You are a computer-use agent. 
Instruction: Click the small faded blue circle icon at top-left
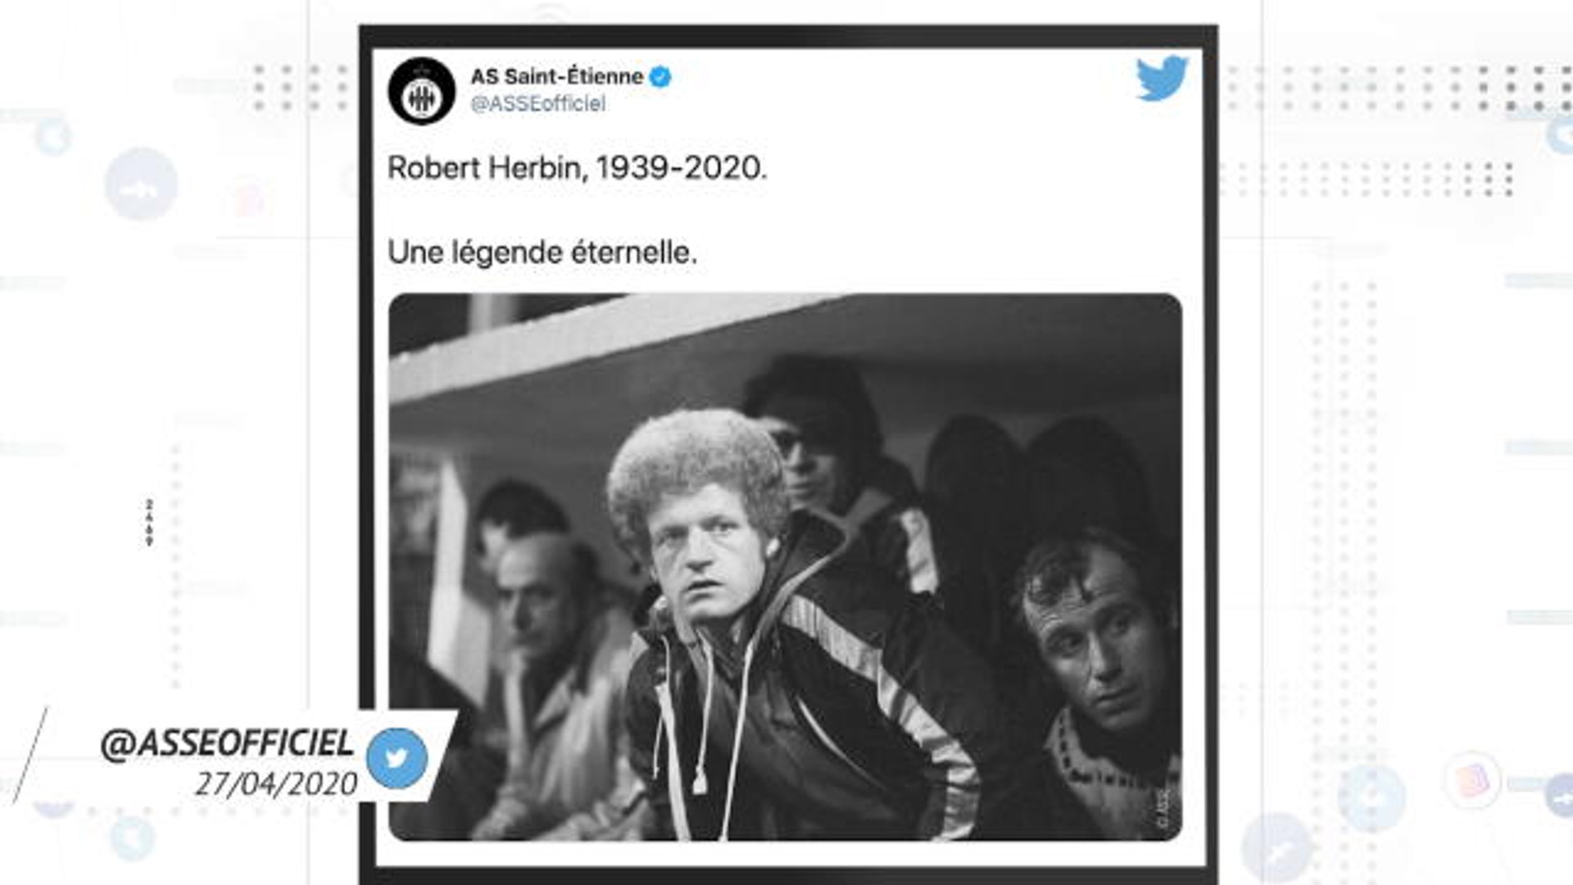(x=53, y=136)
